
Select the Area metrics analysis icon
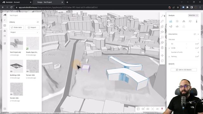(171, 21)
